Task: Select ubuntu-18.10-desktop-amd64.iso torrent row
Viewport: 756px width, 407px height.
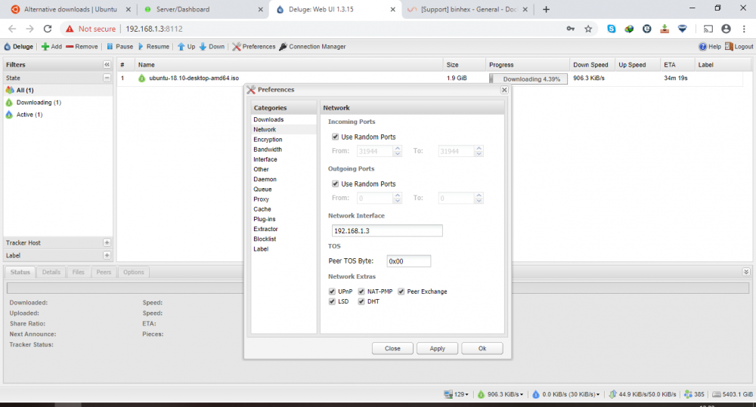Action: [x=429, y=78]
